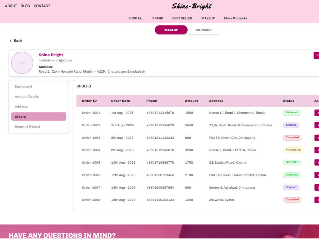Viewport: 319px width, 239px height.
Task: Open the ABOUT page
Action: click(x=11, y=6)
